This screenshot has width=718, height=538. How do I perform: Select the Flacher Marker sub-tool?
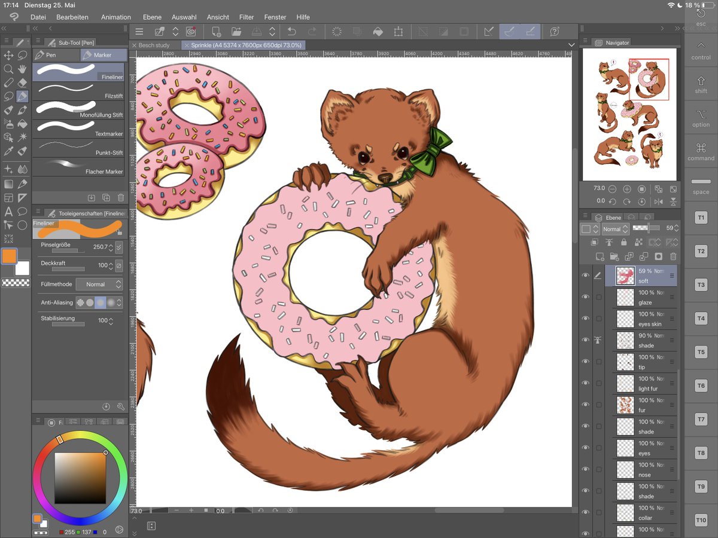click(79, 166)
